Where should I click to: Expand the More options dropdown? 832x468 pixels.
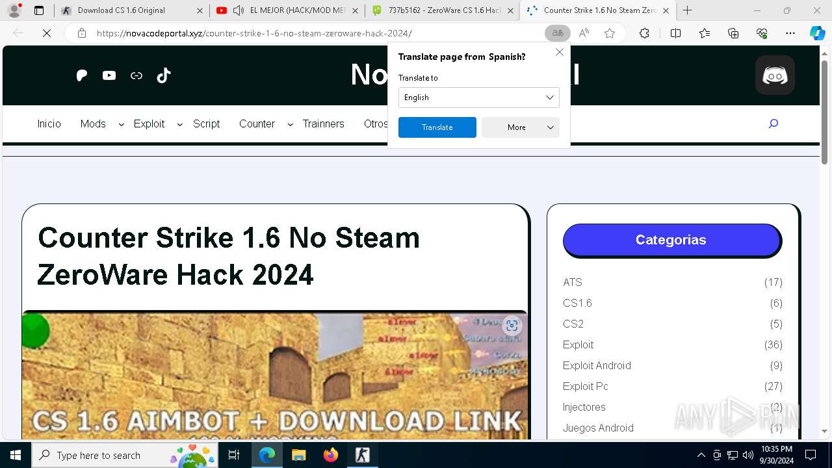(x=521, y=127)
